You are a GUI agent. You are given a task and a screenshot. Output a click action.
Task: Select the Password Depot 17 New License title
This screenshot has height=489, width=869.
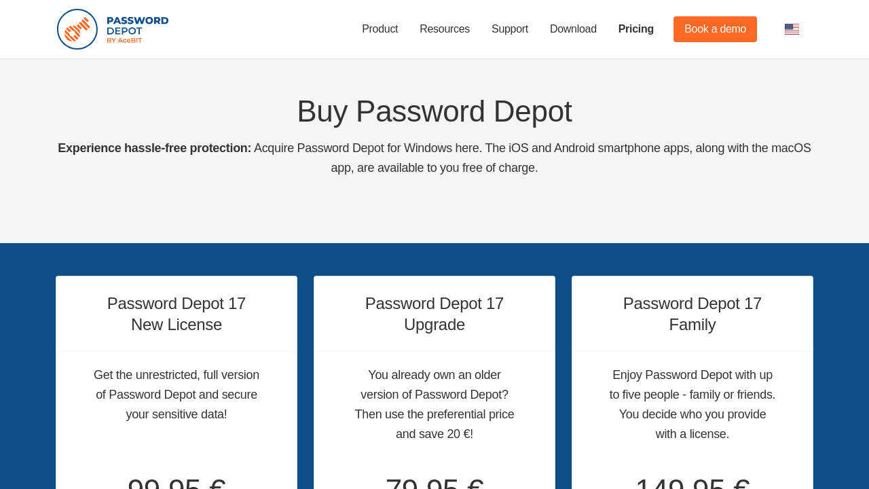[x=177, y=314]
